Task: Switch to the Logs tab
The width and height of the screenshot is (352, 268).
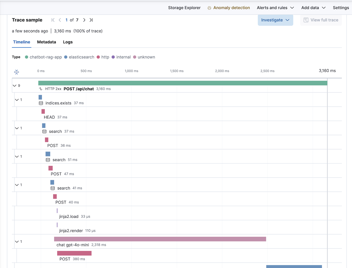Action: (68, 42)
